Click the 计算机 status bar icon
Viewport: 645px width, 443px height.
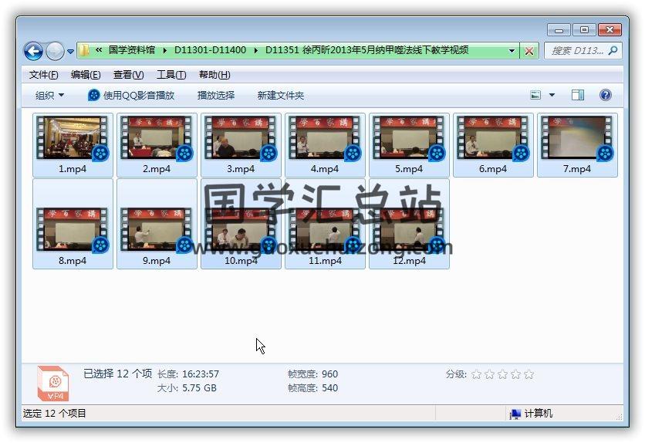coord(515,414)
